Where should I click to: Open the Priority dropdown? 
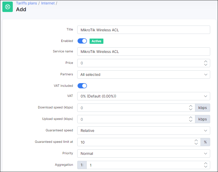144,153
